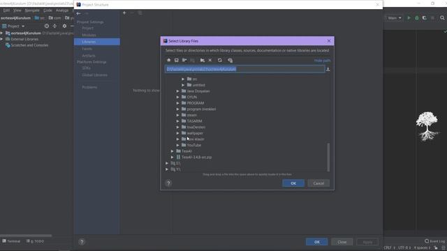Open Problems in Project Structure sidebar
The width and height of the screenshot is (447, 251).
point(89,87)
